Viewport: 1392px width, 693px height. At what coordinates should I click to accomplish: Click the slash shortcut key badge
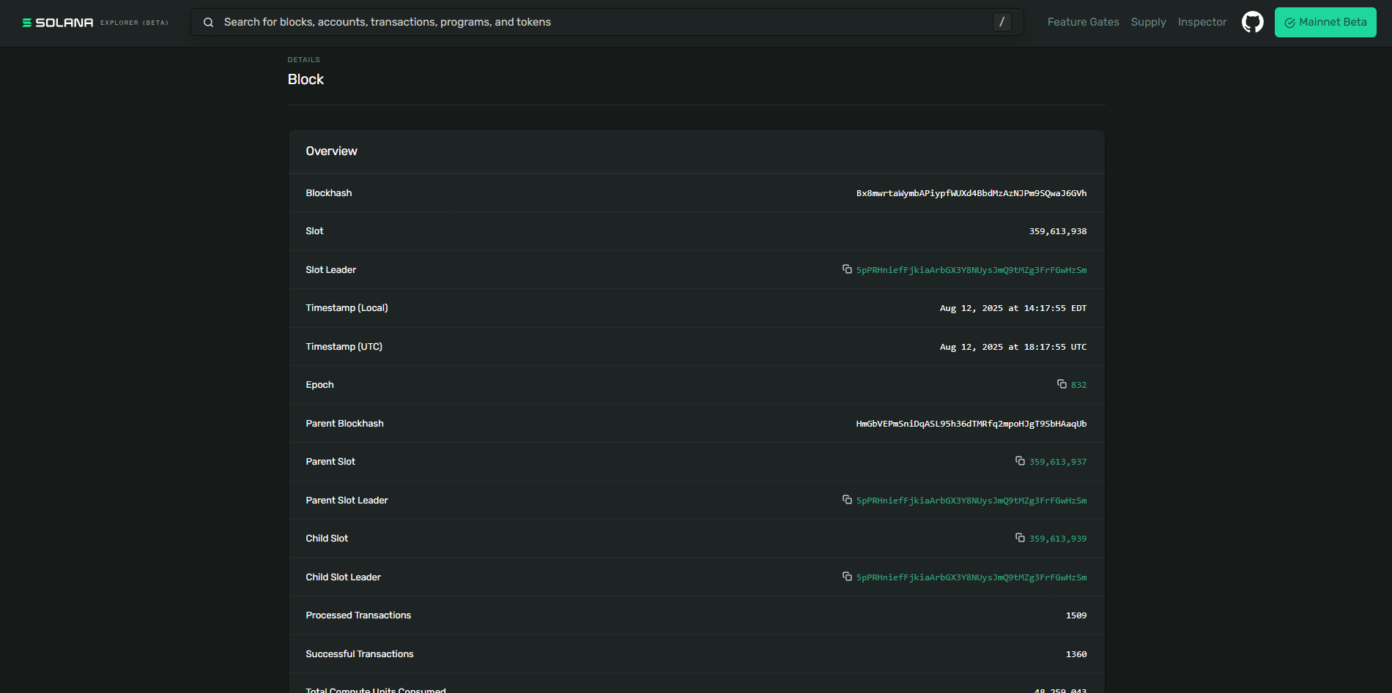pyautogui.click(x=1002, y=22)
